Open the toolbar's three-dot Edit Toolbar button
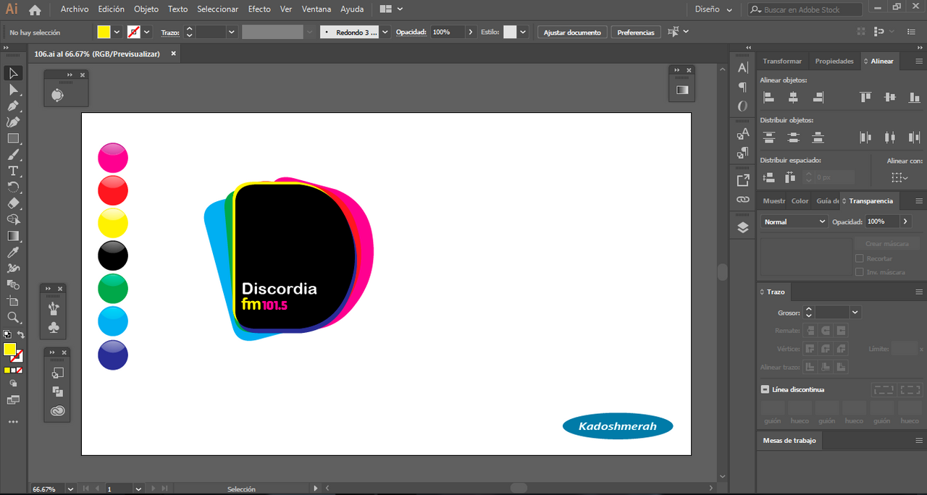The width and height of the screenshot is (927, 495). pos(13,421)
